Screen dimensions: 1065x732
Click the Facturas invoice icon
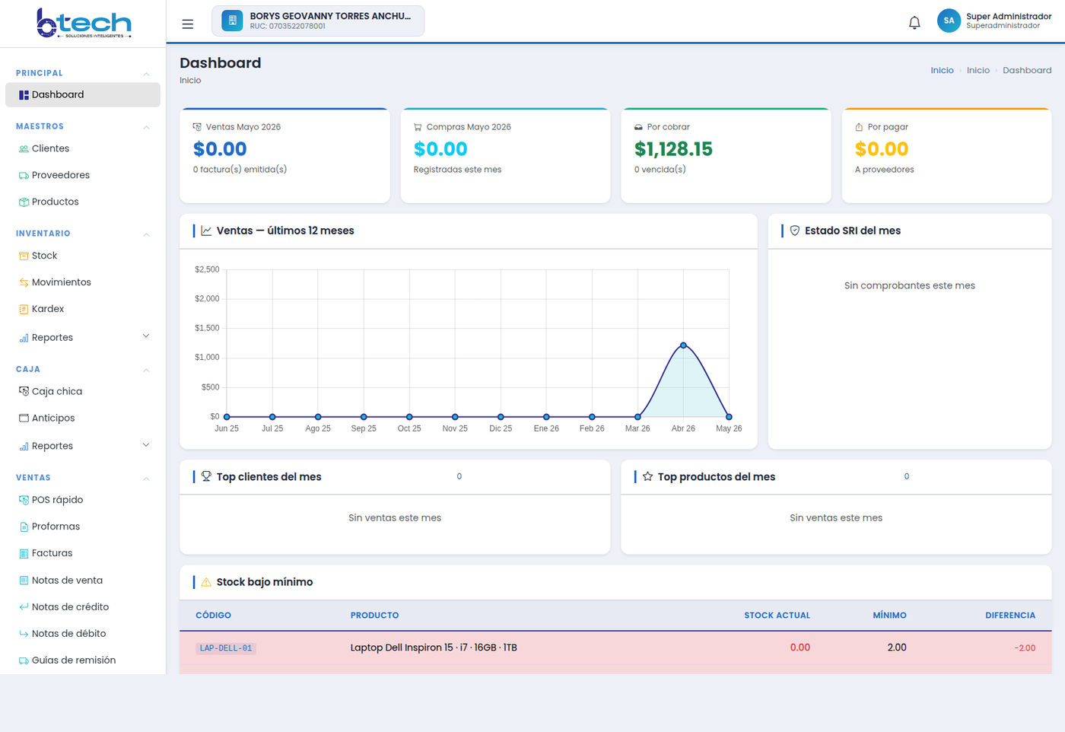(x=24, y=554)
